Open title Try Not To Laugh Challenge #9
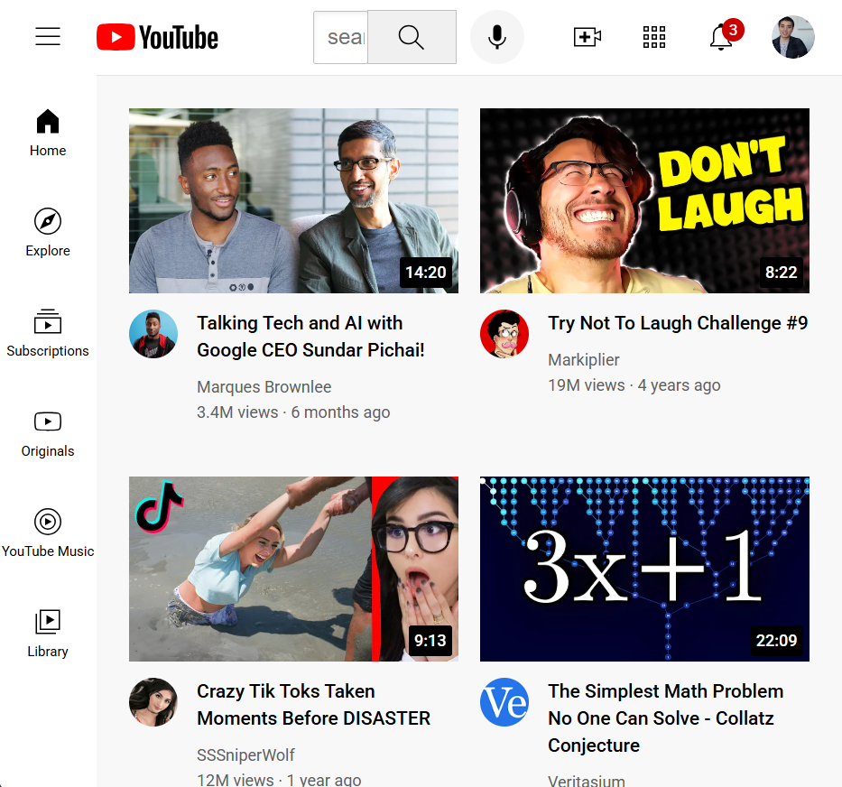 click(x=678, y=323)
